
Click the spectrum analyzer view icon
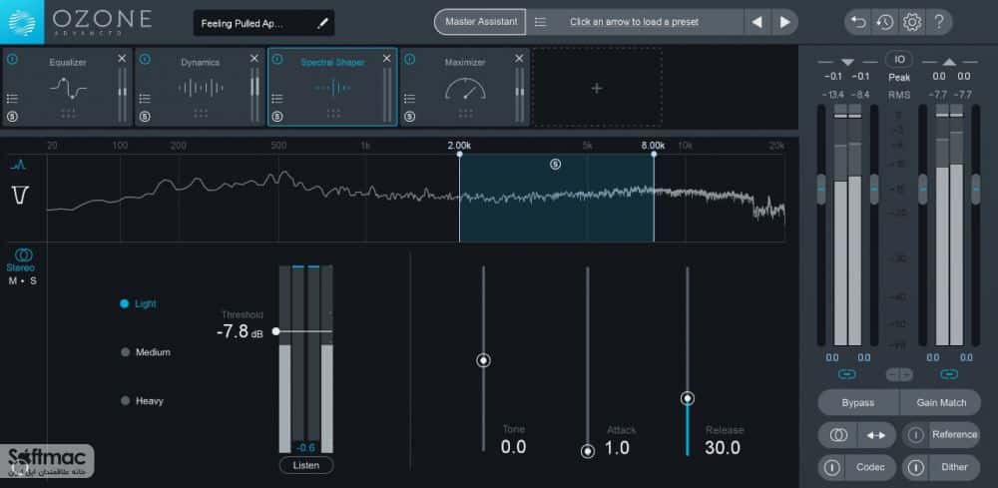click(x=18, y=166)
